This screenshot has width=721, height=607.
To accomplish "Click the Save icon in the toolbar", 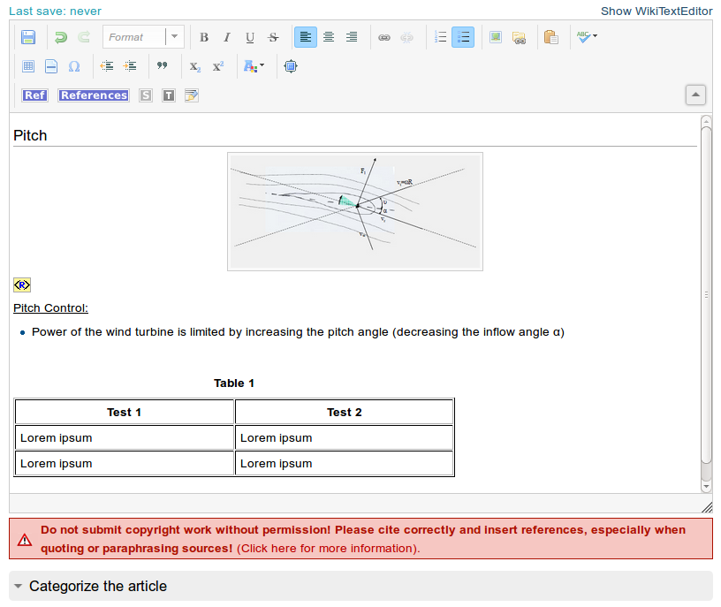I will pos(28,37).
